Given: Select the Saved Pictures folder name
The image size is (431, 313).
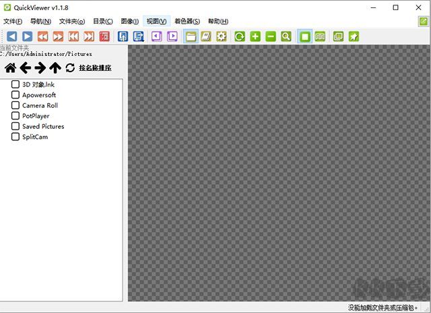Looking at the screenshot, I should [43, 126].
